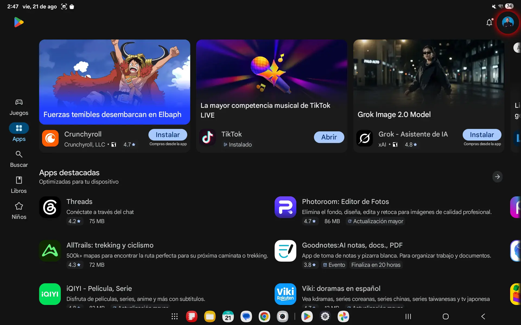The image size is (521, 325).
Task: Launch Google Photos from the taskbar
Action: [343, 316]
